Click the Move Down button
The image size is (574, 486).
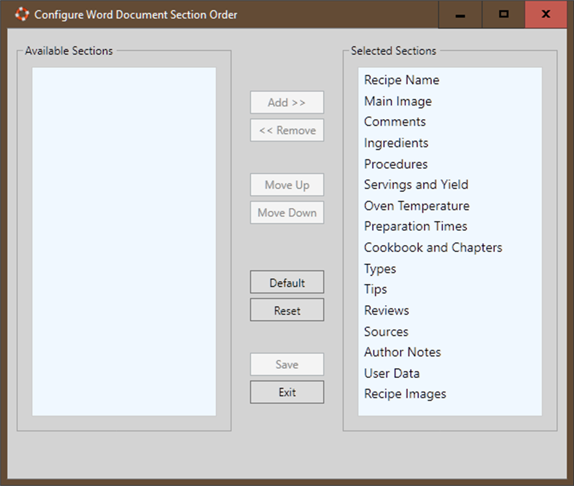pyautogui.click(x=287, y=212)
